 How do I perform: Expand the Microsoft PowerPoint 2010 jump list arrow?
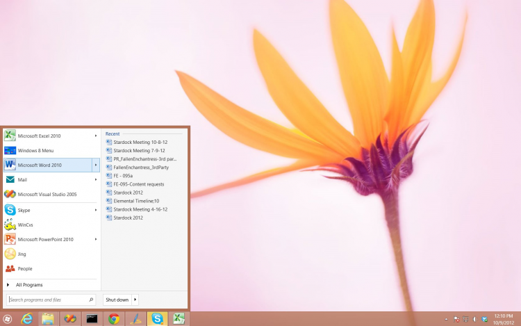pyautogui.click(x=96, y=239)
